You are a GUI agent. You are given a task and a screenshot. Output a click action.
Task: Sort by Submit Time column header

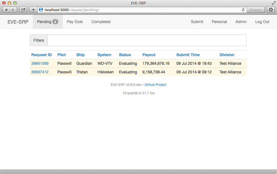(x=188, y=55)
